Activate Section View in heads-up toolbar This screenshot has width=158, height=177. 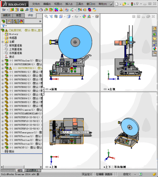pyautogui.click(x=56, y=16)
